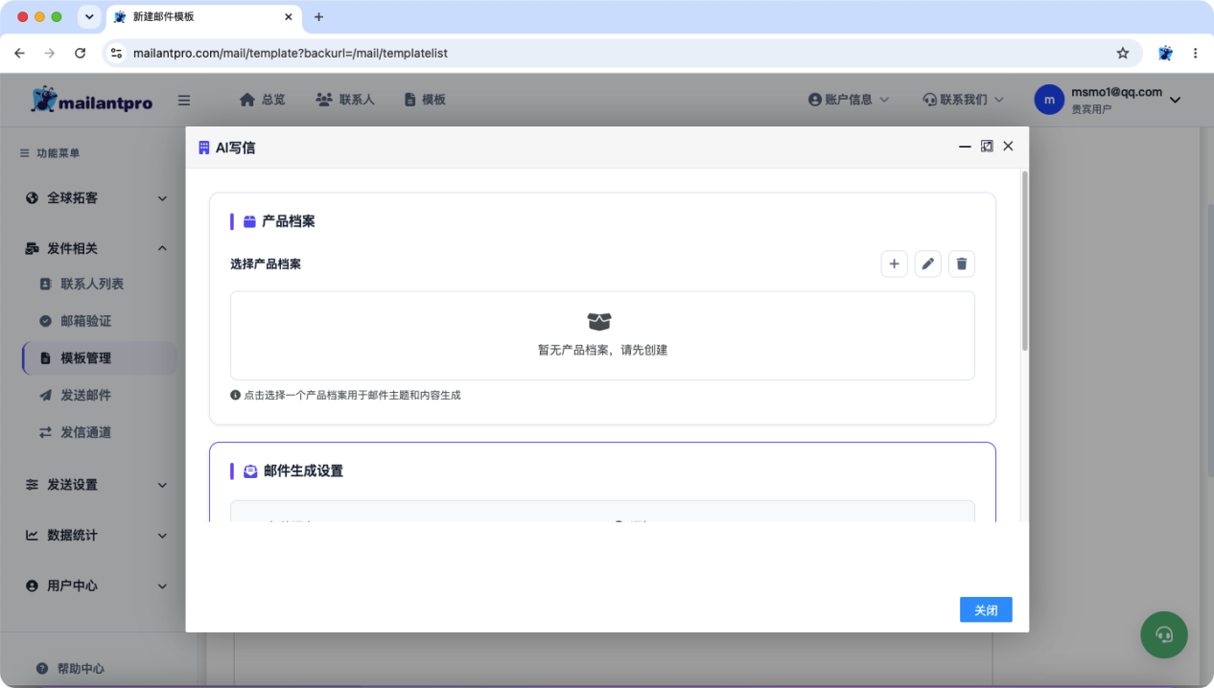Edit product profile using pencil icon
The height and width of the screenshot is (688, 1214).
click(927, 264)
